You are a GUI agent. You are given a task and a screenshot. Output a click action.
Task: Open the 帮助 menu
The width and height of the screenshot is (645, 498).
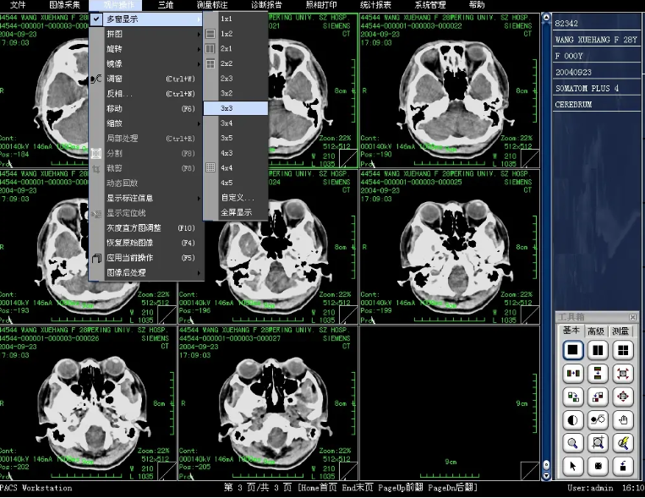point(477,5)
